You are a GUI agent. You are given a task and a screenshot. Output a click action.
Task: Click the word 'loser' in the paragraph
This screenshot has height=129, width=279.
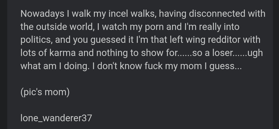[222, 53]
